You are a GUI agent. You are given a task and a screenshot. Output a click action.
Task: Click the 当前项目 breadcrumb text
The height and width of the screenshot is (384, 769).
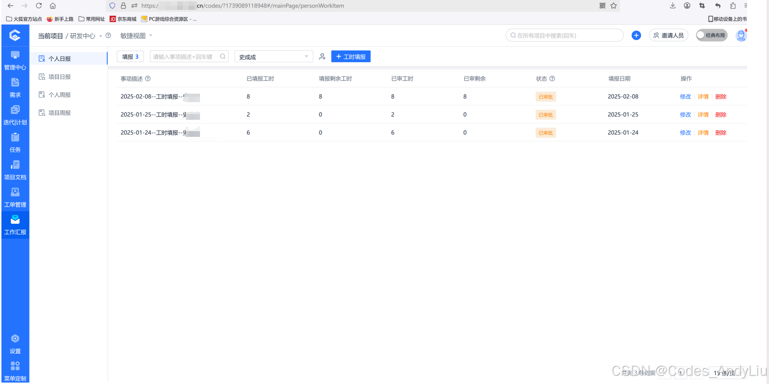coord(50,36)
